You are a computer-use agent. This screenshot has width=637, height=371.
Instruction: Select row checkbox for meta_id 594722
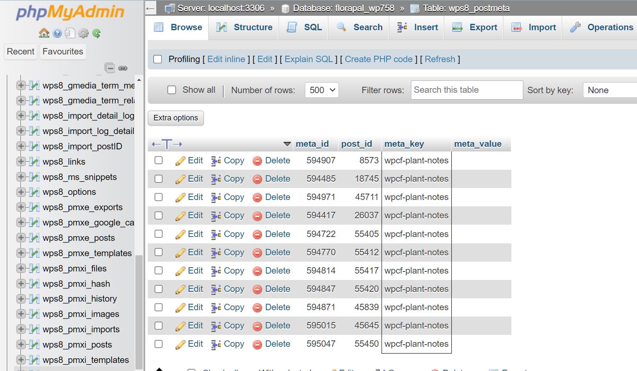click(158, 234)
